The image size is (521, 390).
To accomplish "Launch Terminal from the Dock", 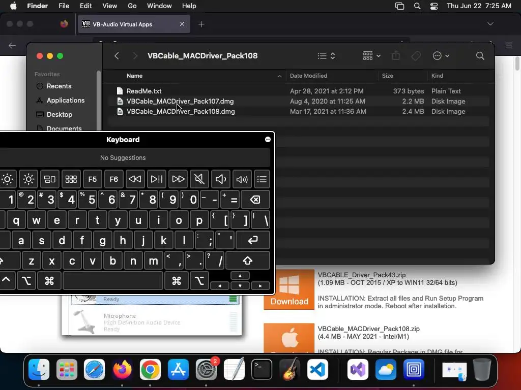I will pyautogui.click(x=262, y=369).
